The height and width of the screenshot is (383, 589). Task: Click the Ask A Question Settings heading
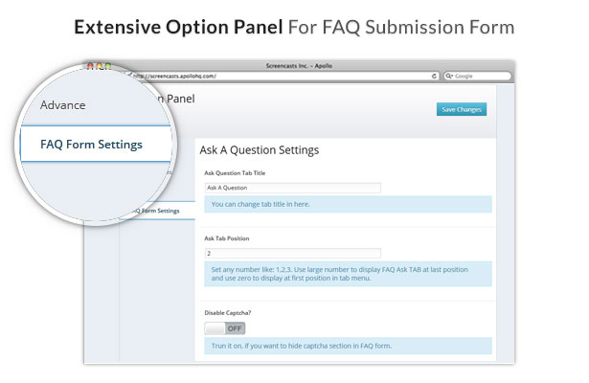[260, 150]
